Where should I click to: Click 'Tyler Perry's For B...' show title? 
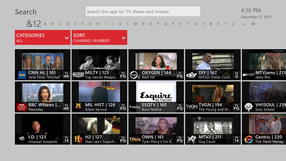[x=158, y=142]
